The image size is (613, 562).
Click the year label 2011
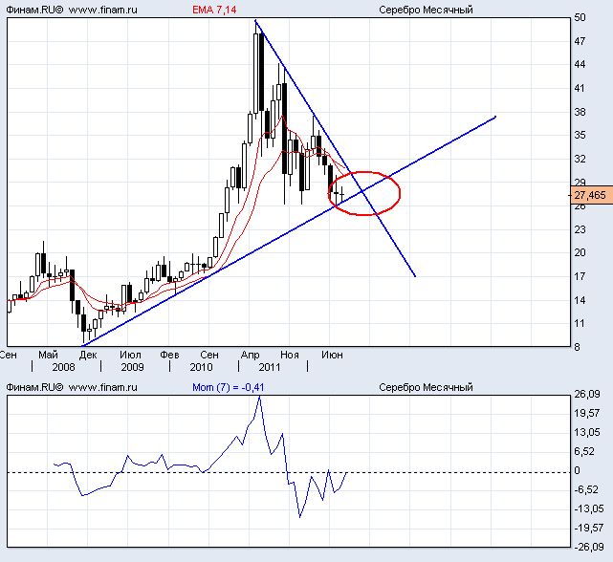(x=270, y=367)
